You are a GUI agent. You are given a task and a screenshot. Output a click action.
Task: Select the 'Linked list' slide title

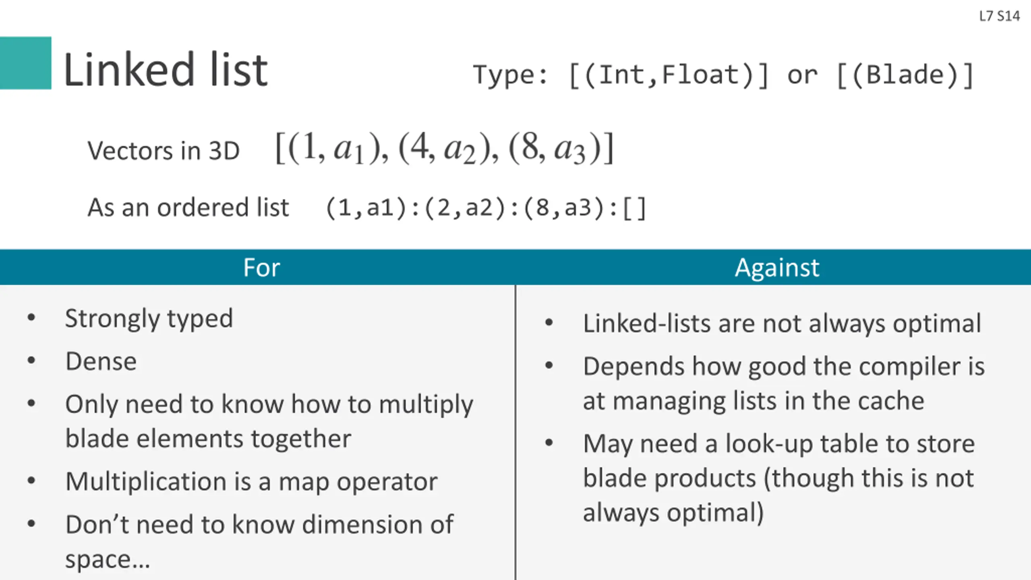[166, 70]
